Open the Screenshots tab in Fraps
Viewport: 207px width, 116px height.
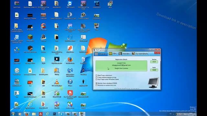point(140,54)
